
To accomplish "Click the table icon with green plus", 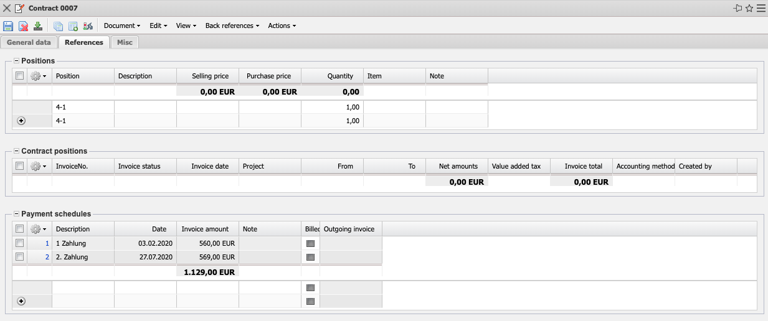I will [x=73, y=26].
